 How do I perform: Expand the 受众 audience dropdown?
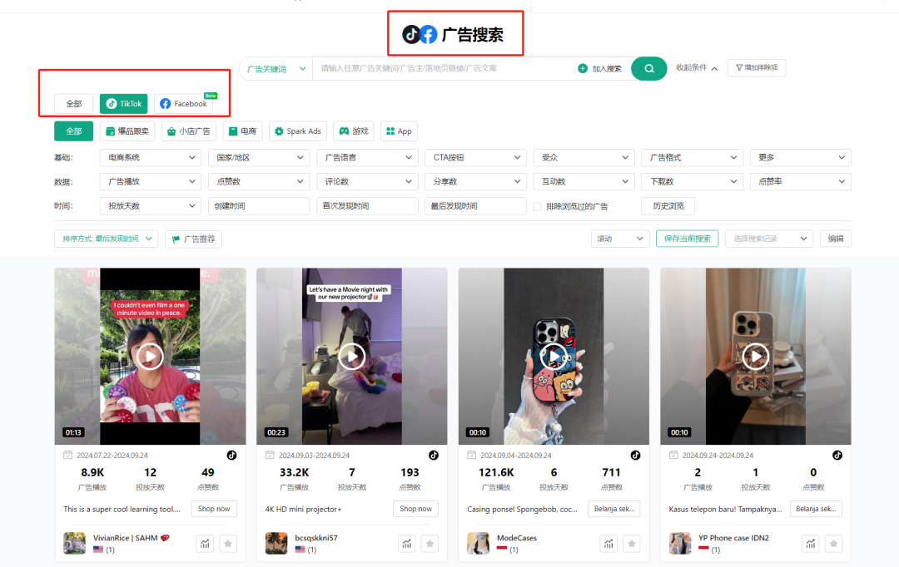coord(584,157)
